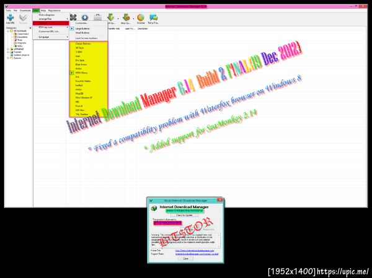This screenshot has height=278, width=372.
Task: Click the Video category icon
Action: coord(15,46)
